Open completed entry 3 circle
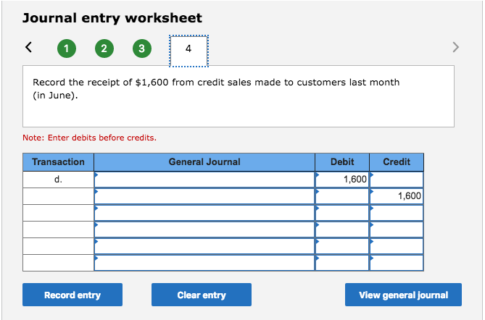The height and width of the screenshot is (320, 485). (x=142, y=49)
